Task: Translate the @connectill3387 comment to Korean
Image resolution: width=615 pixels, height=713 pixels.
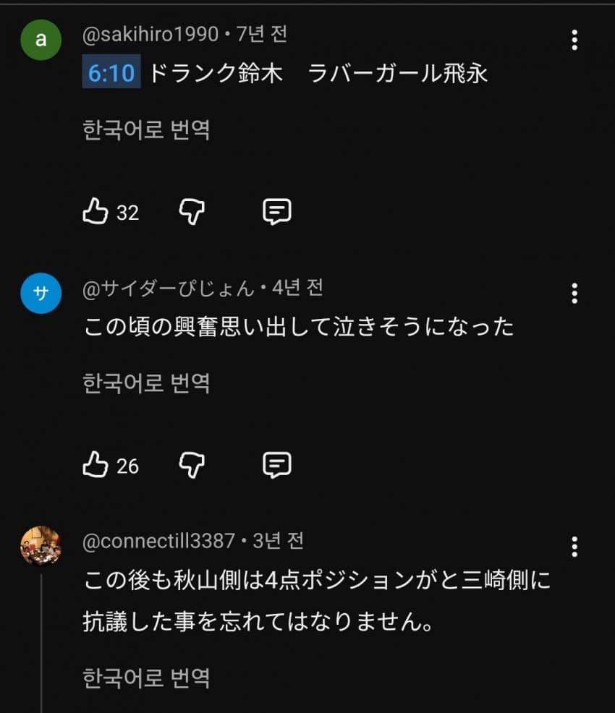Action: coord(146,678)
